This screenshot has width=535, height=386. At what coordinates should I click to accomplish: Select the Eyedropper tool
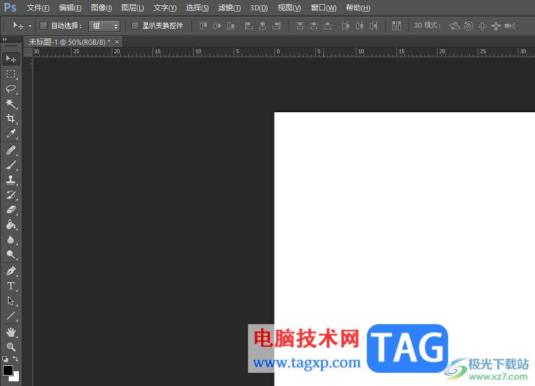click(x=11, y=133)
